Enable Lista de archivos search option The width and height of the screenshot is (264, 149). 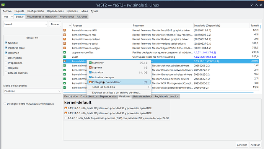point(6,73)
